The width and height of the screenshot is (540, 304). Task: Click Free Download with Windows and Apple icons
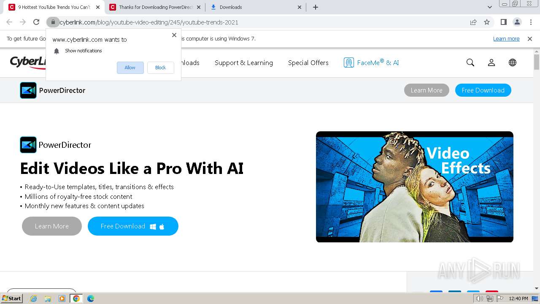133,226
